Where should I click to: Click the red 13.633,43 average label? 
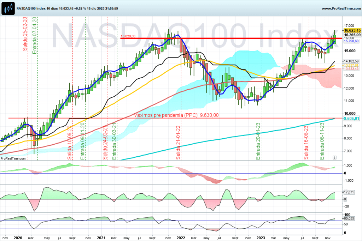pyautogui.click(x=351, y=69)
